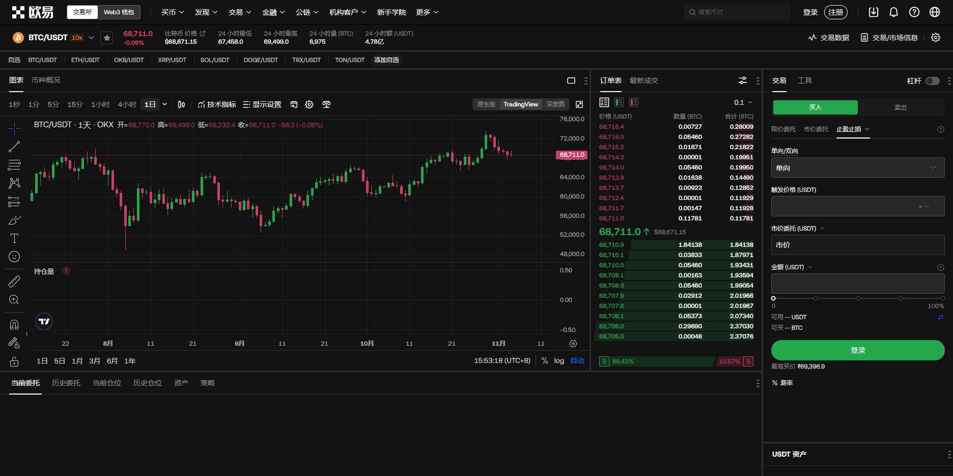Open trading page settings gear

click(x=936, y=38)
